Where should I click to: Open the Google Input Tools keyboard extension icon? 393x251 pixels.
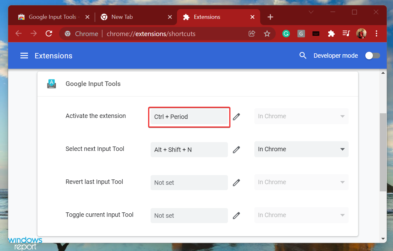[316, 34]
